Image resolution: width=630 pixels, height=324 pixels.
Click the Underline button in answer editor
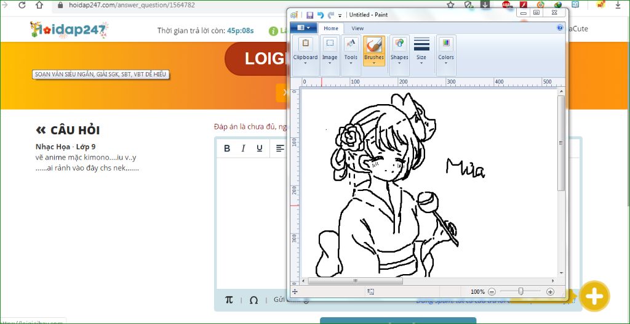pyautogui.click(x=260, y=148)
